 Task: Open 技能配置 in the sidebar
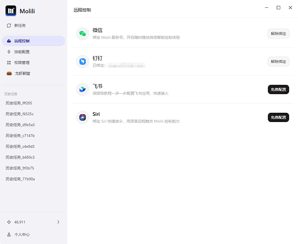coord(34,52)
